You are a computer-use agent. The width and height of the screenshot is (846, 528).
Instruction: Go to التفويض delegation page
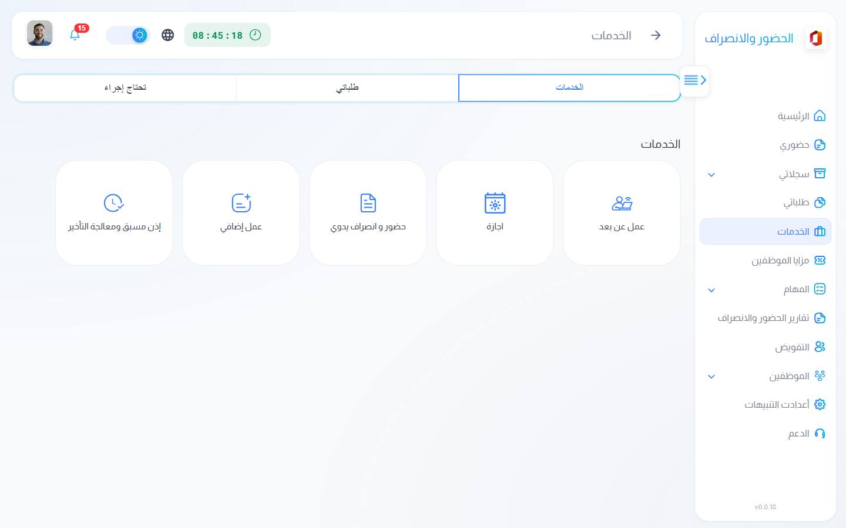(765, 347)
